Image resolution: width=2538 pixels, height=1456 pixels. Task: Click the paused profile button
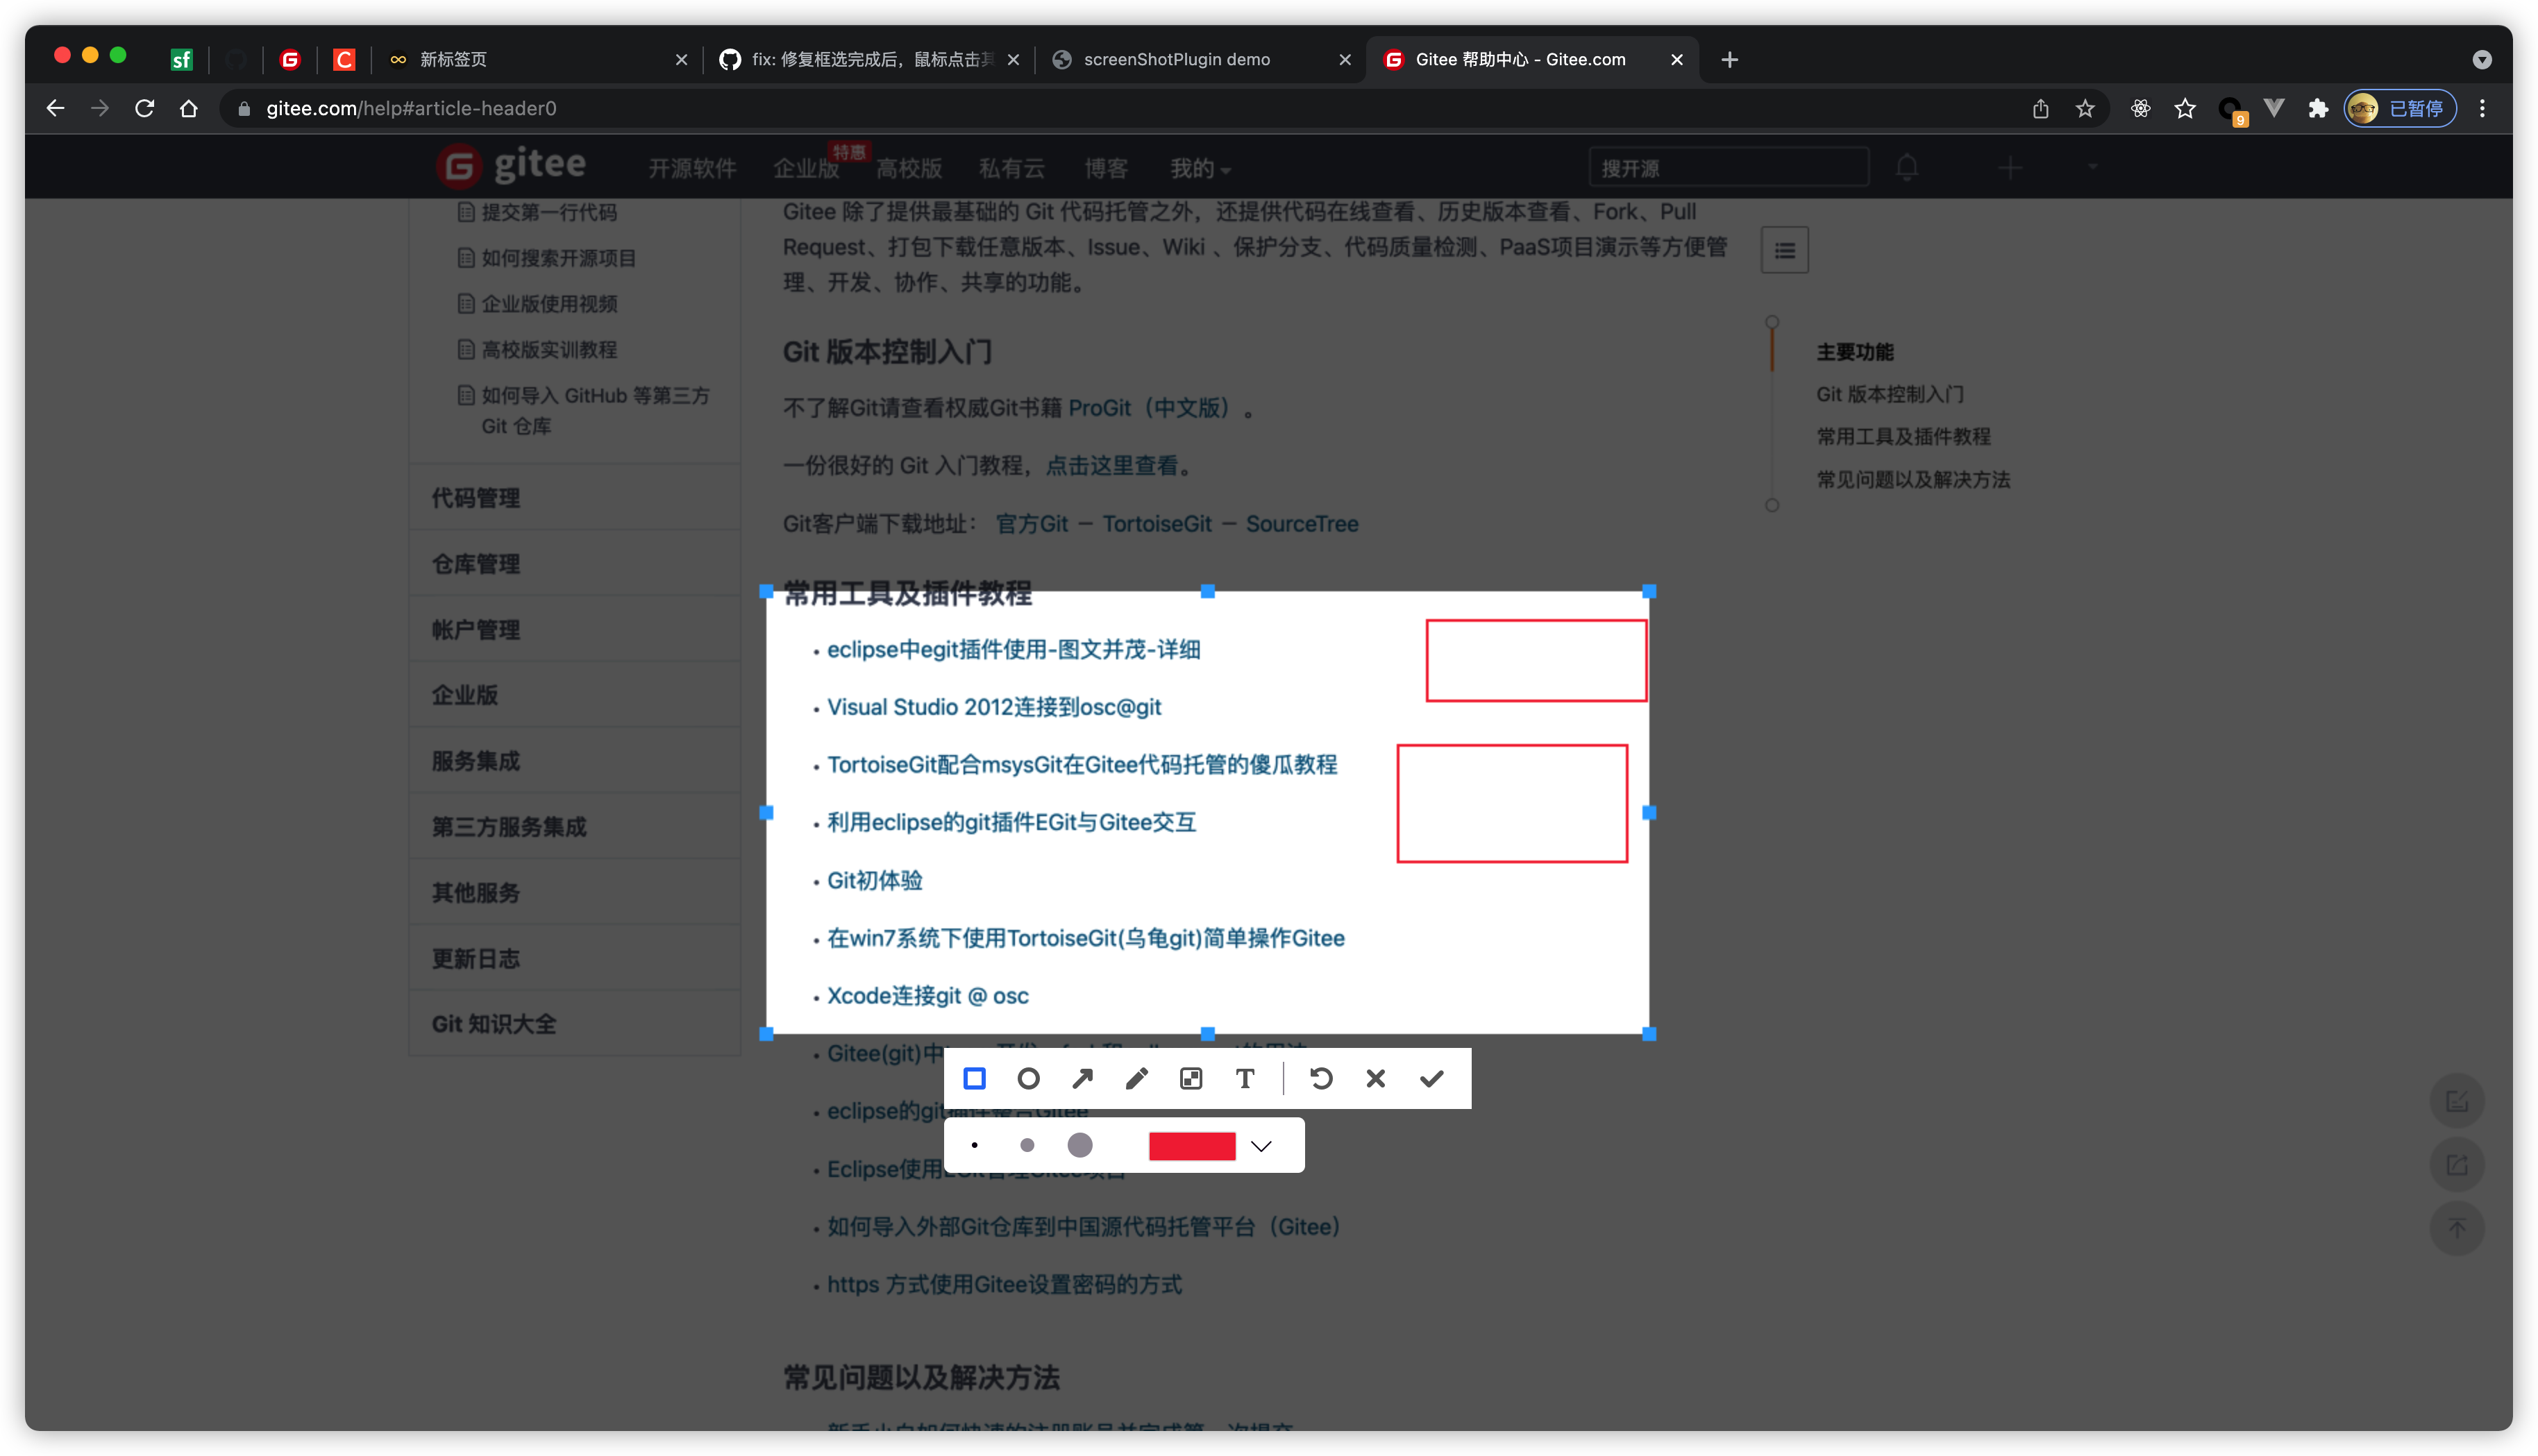2400,108
